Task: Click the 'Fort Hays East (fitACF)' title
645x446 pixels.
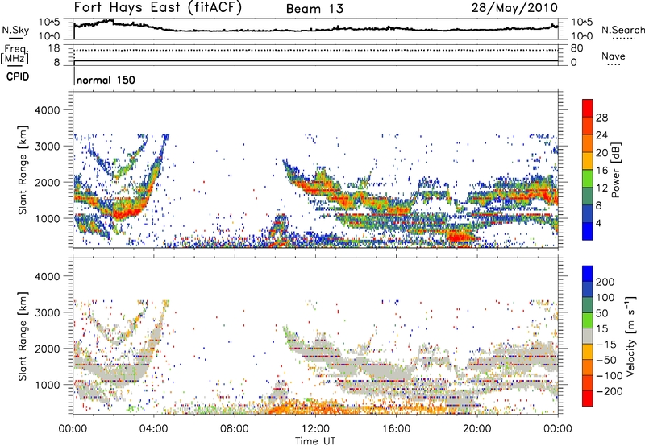Action: [x=158, y=7]
